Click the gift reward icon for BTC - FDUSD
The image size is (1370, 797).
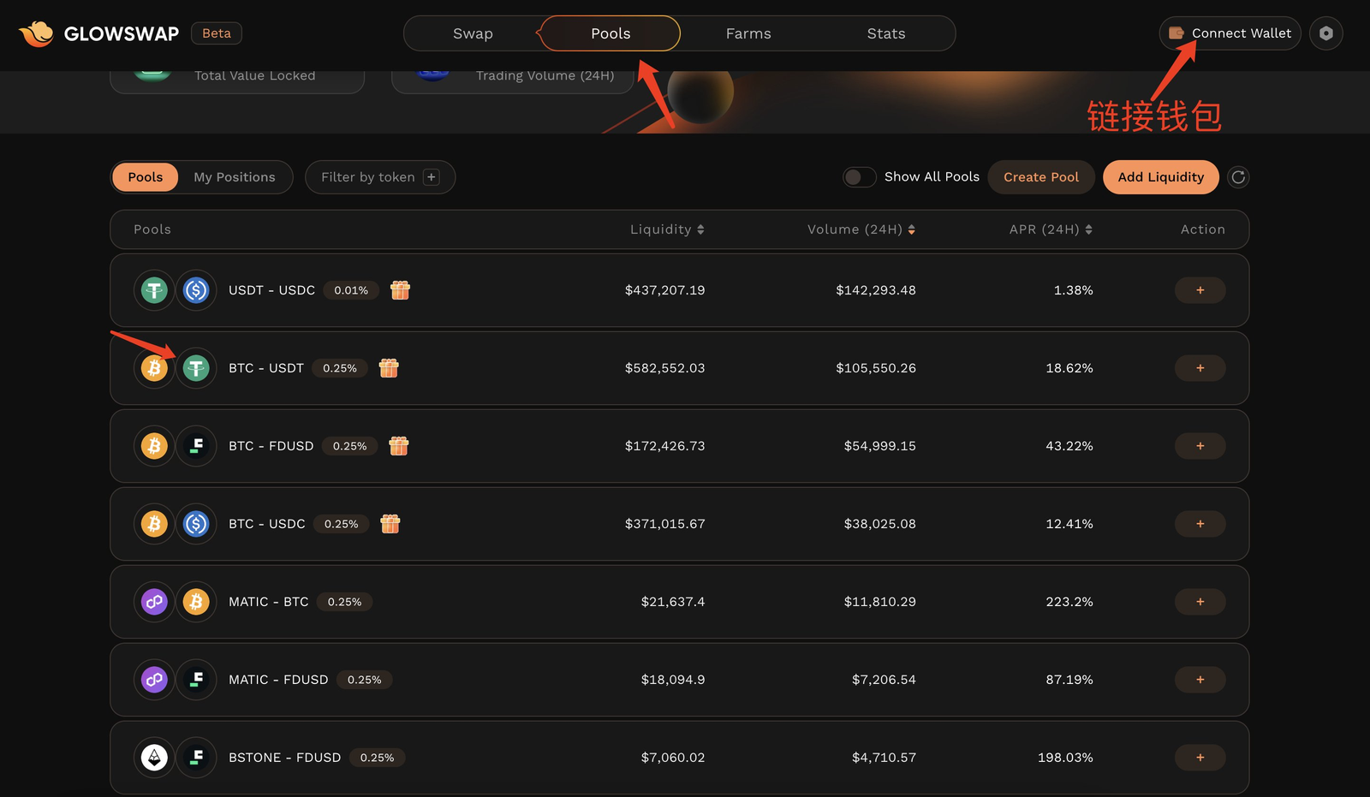399,446
